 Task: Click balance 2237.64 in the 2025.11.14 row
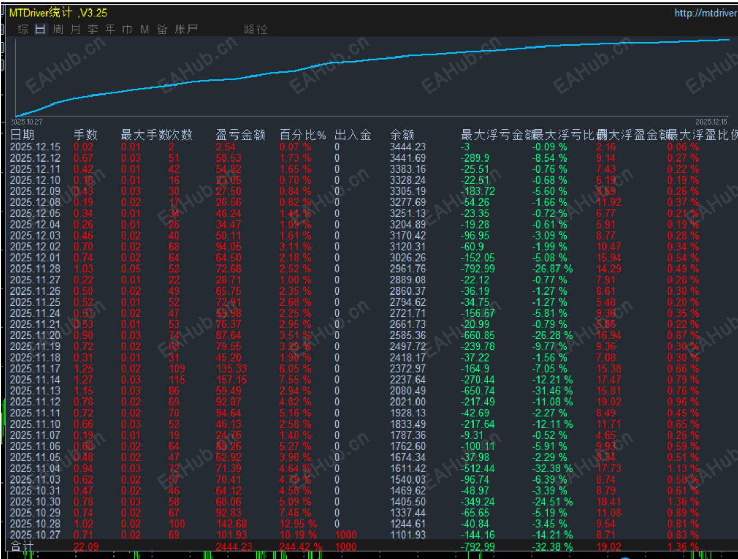[x=408, y=380]
